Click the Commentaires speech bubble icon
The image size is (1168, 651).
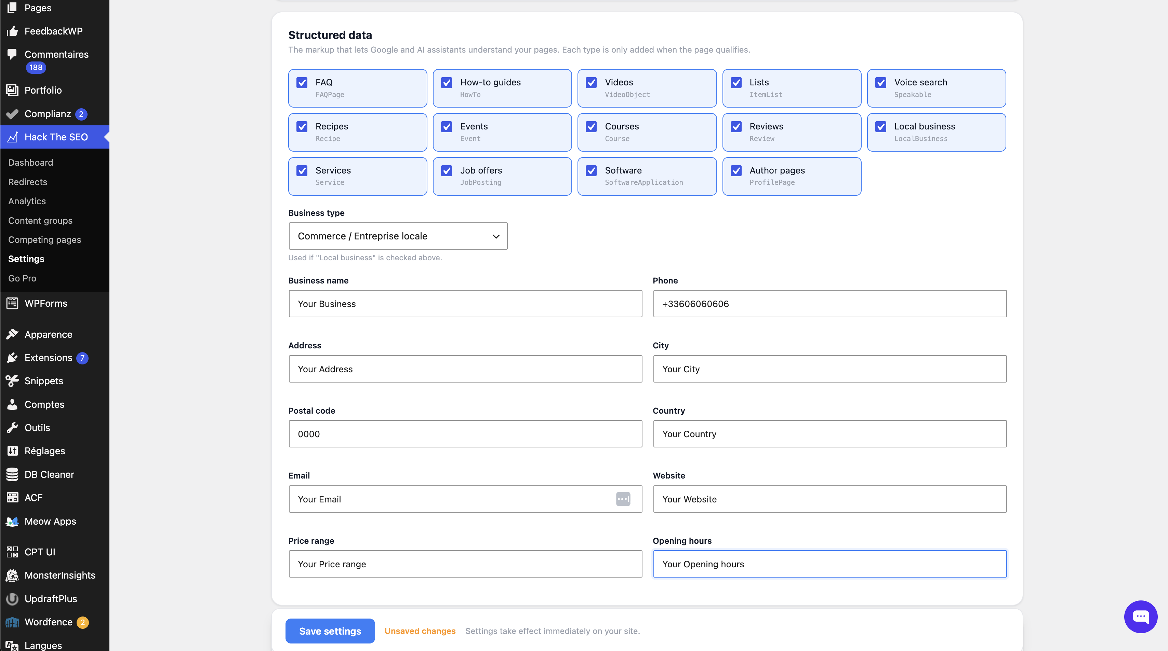click(12, 54)
